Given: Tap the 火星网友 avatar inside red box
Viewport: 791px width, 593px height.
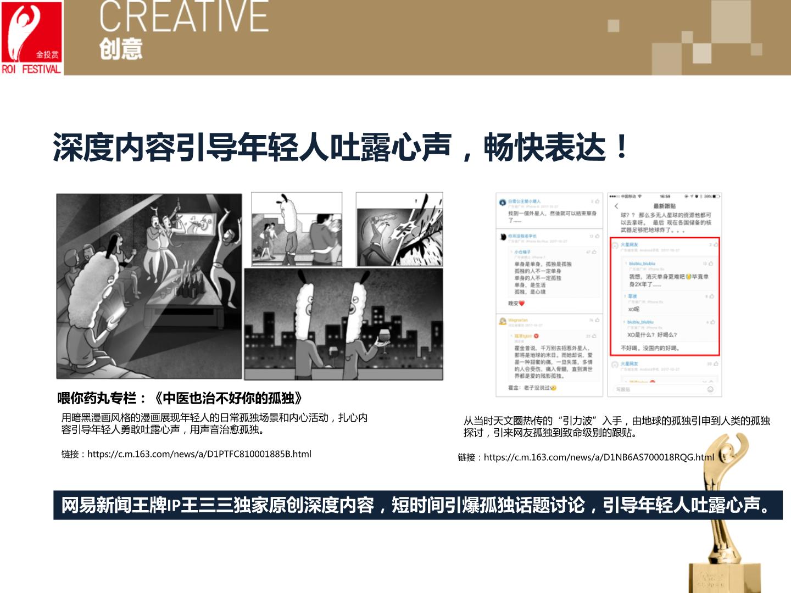Looking at the screenshot, I should pos(615,245).
